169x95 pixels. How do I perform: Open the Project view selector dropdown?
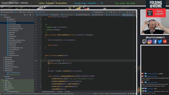(4, 15)
